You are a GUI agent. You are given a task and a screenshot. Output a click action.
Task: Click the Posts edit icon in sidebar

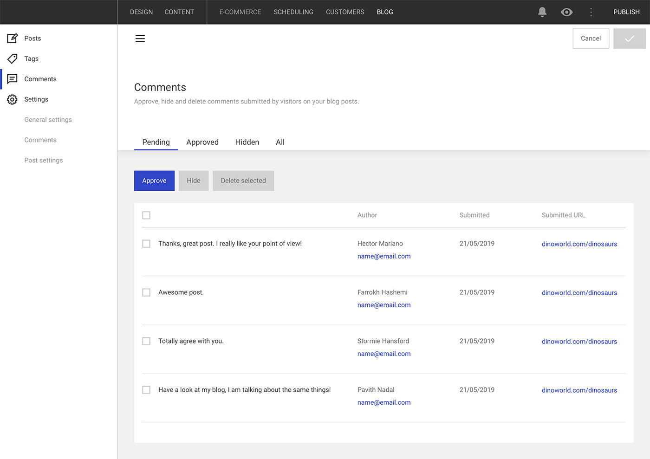13,39
